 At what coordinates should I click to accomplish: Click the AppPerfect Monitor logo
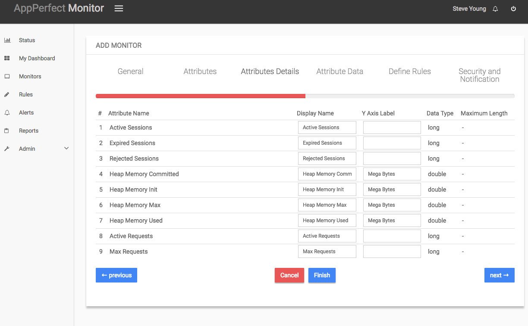tap(59, 8)
